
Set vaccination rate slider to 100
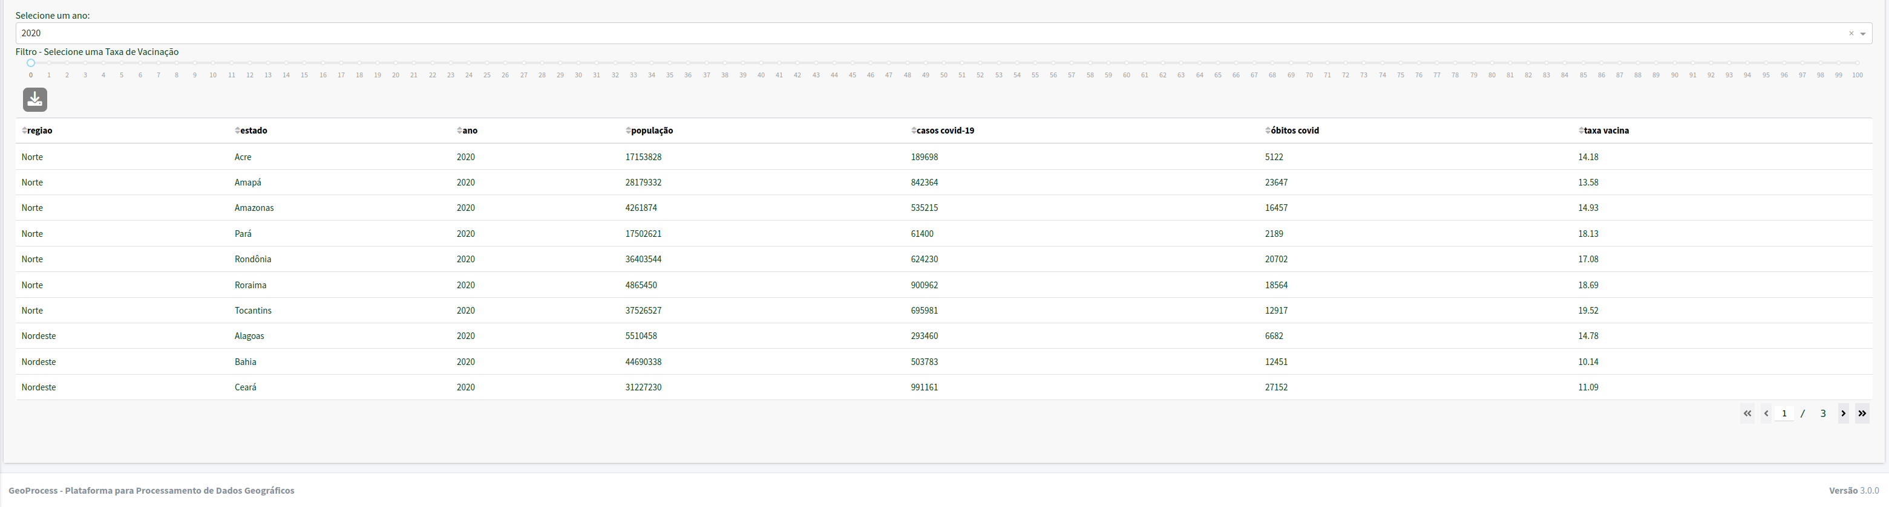1858,63
